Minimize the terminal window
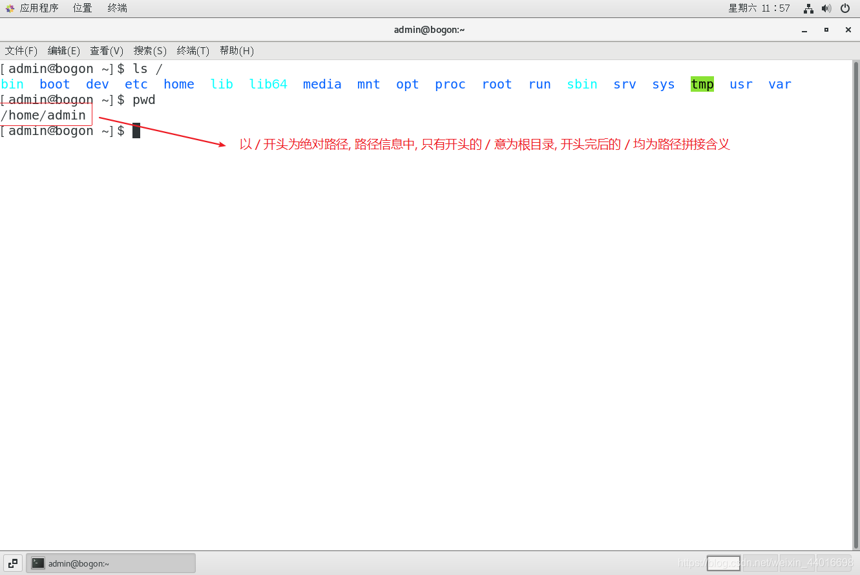Screen dimensions: 860x575 804,30
